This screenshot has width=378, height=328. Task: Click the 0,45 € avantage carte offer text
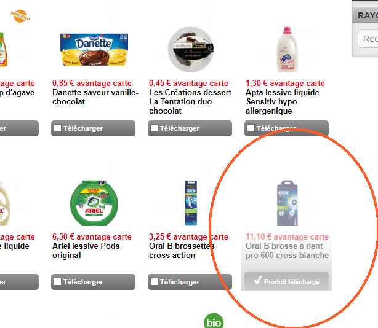188,83
